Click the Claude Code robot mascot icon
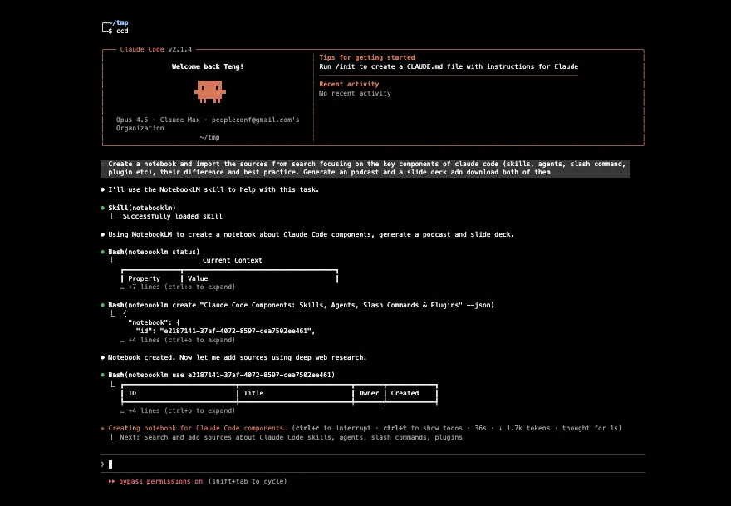Screen dimensions: 731x506 pyautogui.click(x=208, y=90)
